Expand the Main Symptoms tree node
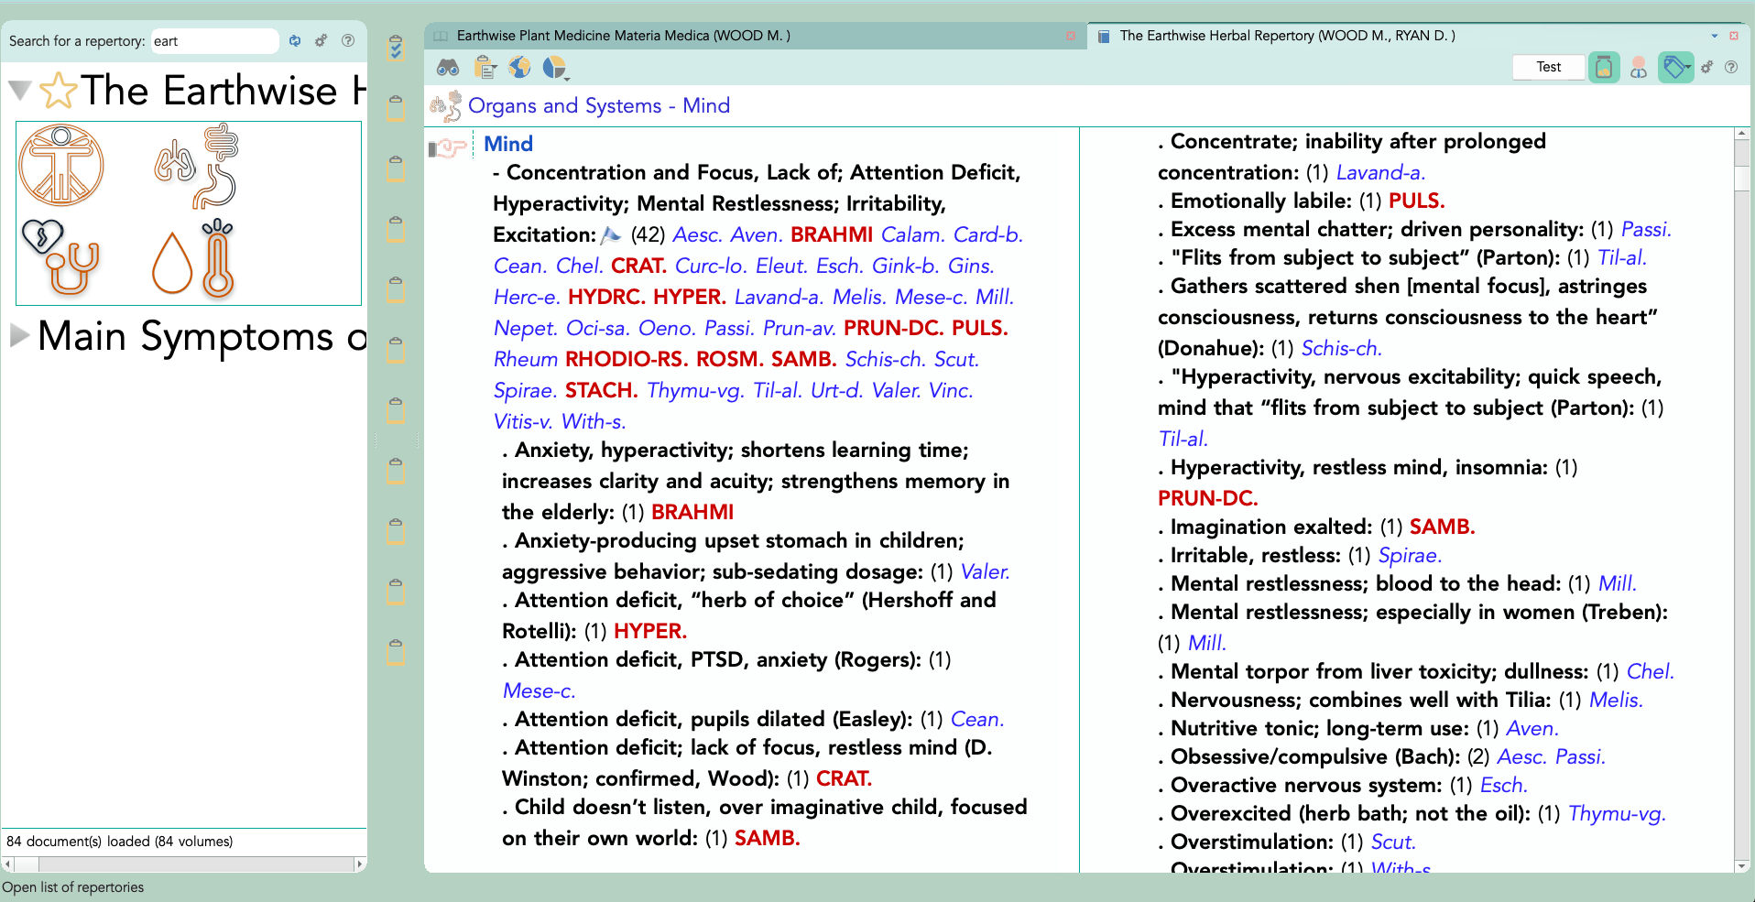The height and width of the screenshot is (902, 1755). tap(20, 335)
